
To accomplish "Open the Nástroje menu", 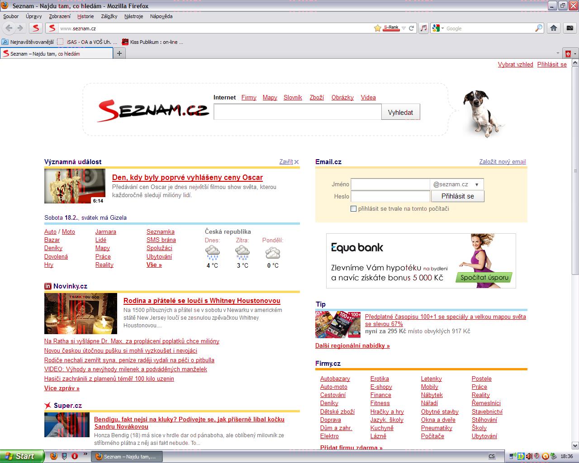I will [134, 16].
